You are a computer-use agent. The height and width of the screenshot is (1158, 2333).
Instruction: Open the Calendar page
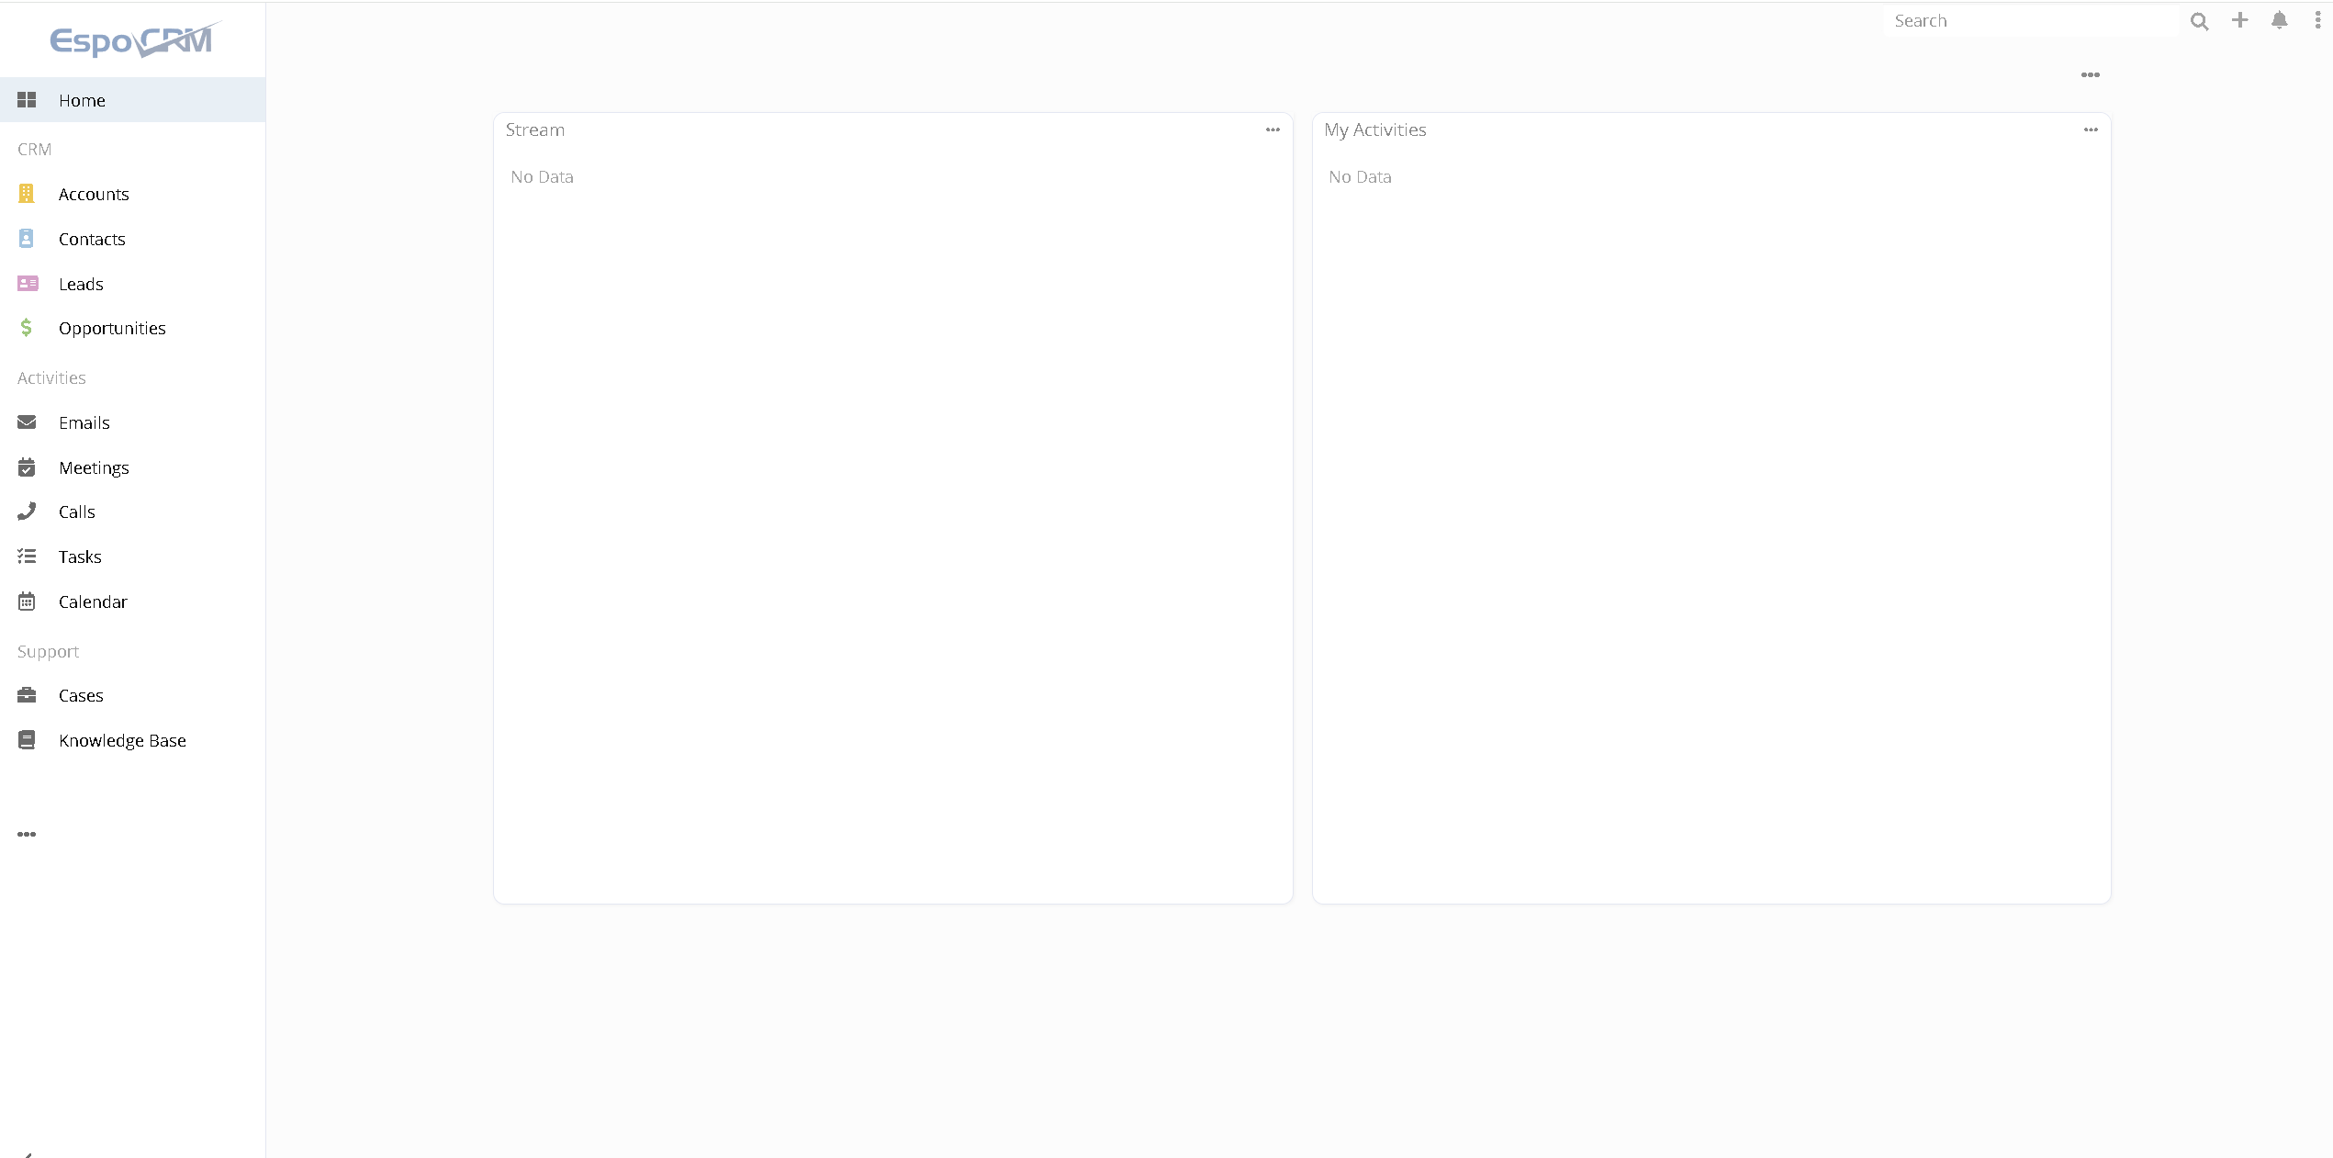click(x=93, y=601)
